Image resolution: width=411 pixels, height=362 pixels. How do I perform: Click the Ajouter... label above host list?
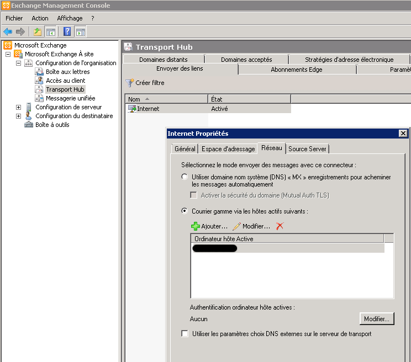point(214,226)
